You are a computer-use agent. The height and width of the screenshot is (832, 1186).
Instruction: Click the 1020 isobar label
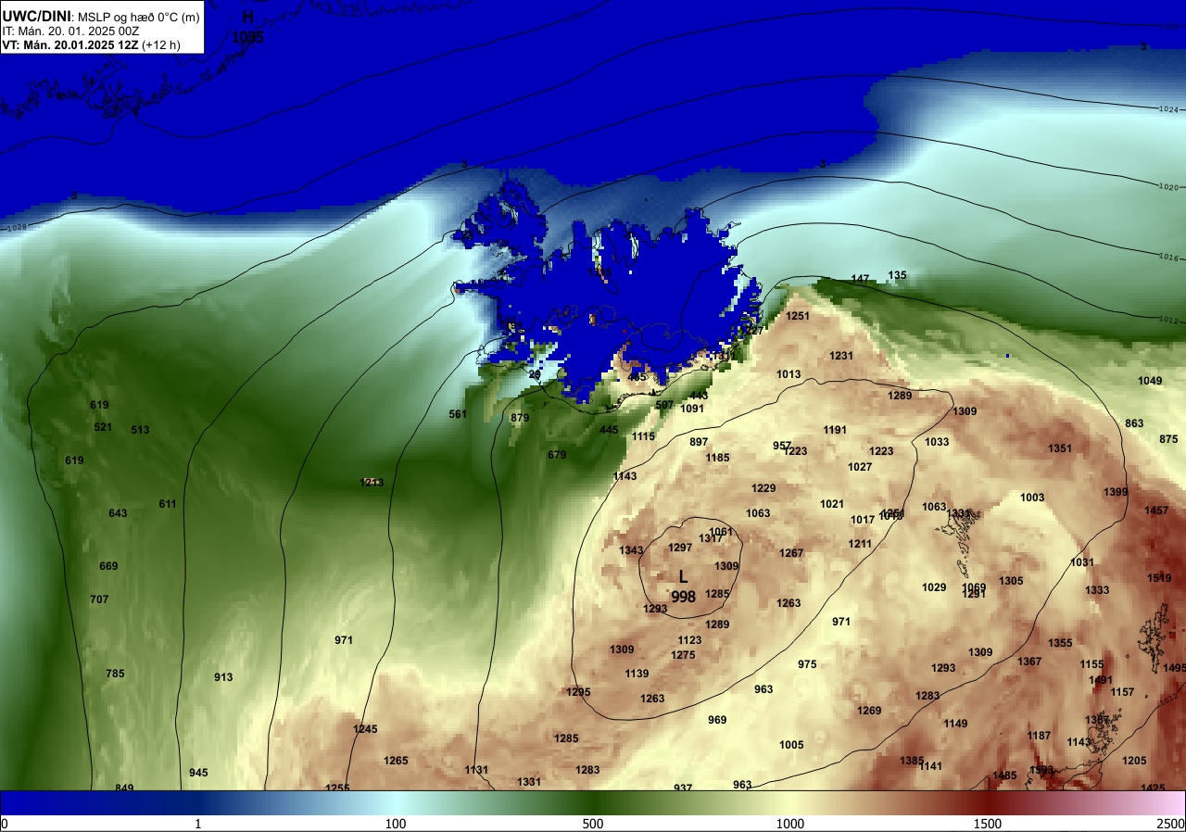(1167, 187)
